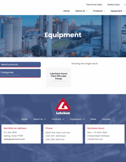
Task: Click the (800) 929-0244 Toll Free number
Action: [x=58, y=133]
